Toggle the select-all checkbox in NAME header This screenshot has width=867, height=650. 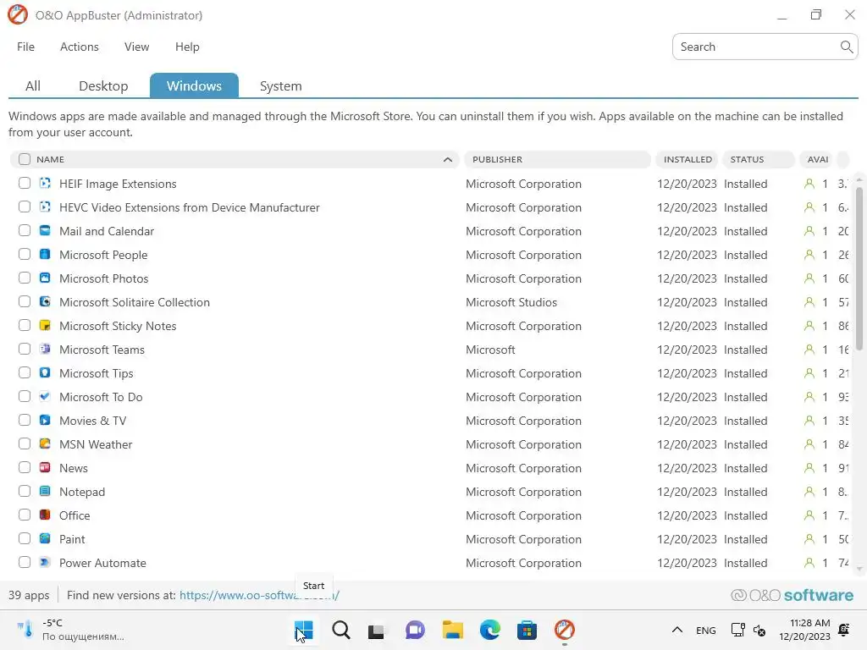pyautogui.click(x=25, y=159)
